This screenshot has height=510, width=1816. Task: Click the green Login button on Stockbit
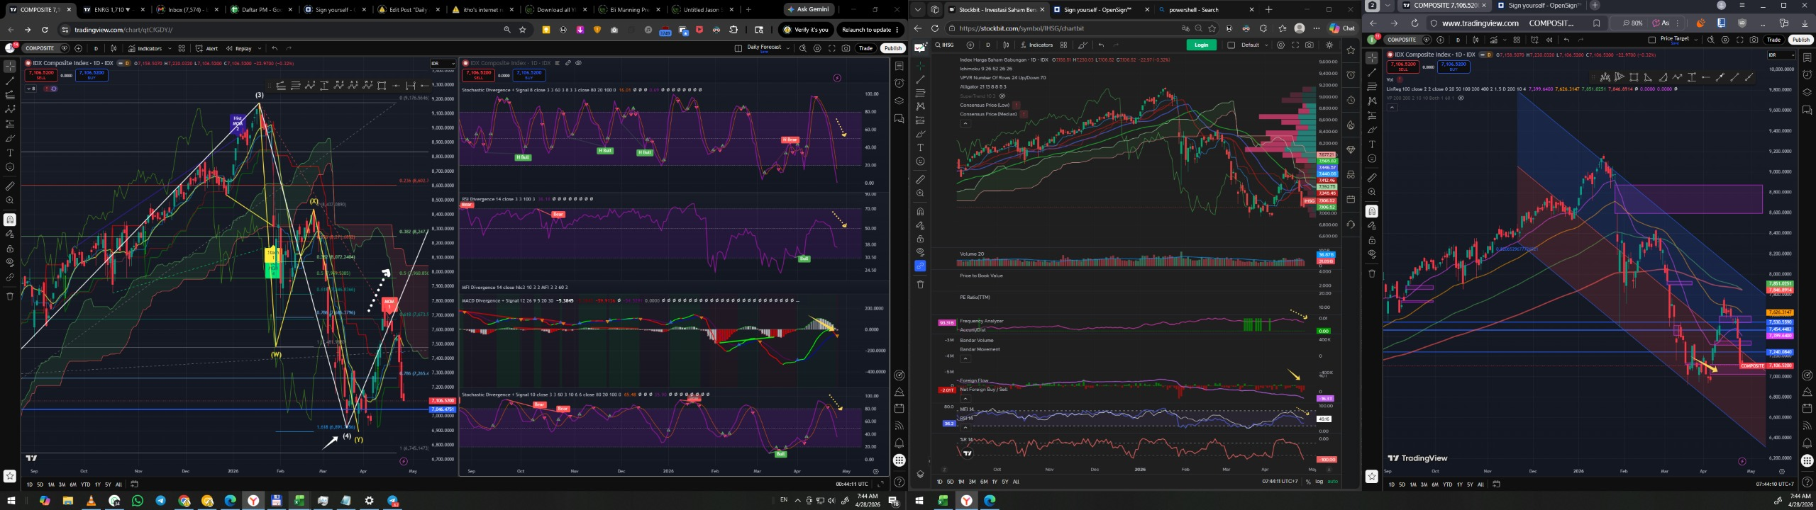pyautogui.click(x=1201, y=45)
